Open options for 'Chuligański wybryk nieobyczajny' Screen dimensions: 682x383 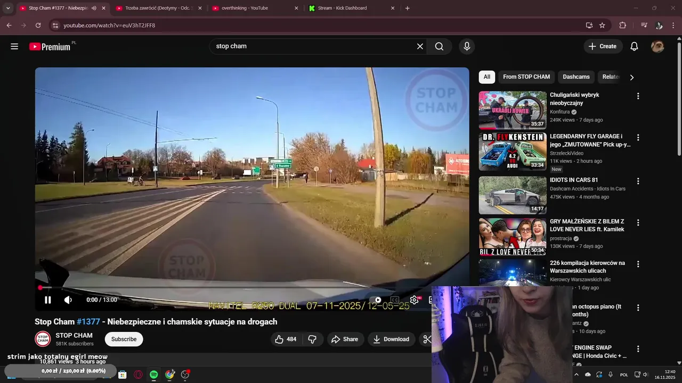638,96
